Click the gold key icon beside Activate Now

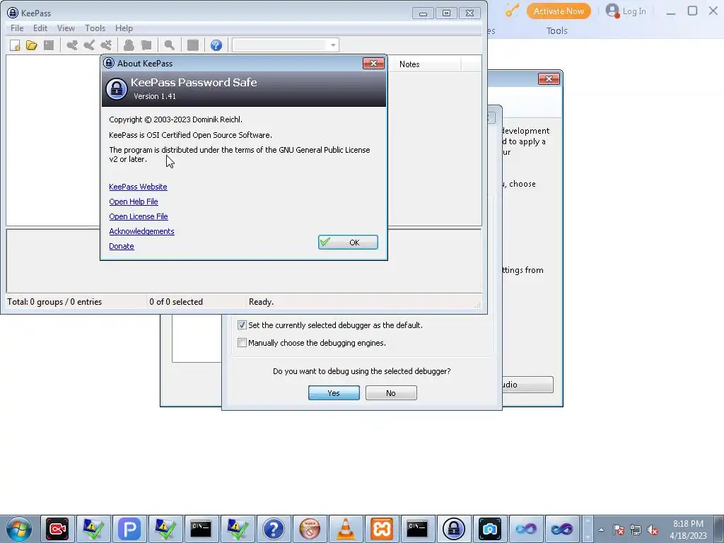pyautogui.click(x=512, y=11)
